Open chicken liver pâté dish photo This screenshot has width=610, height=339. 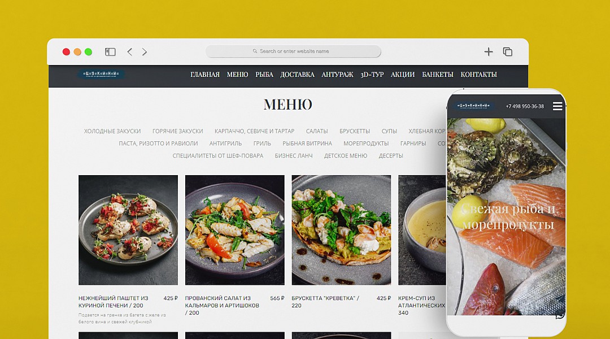click(x=128, y=230)
